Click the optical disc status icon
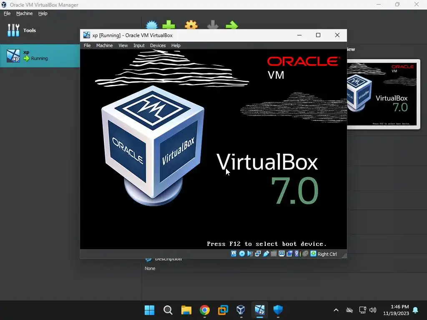Image resolution: width=427 pixels, height=320 pixels. pyautogui.click(x=242, y=254)
